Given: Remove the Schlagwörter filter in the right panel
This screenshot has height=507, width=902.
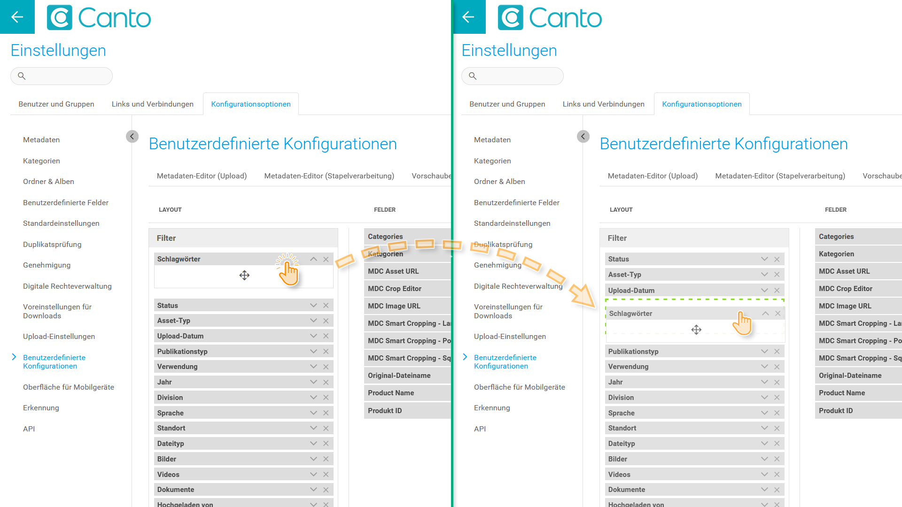Looking at the screenshot, I should [x=778, y=314].
